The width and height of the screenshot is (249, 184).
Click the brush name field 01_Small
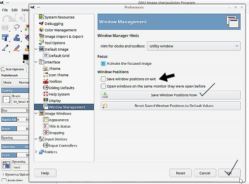click(x=21, y=102)
